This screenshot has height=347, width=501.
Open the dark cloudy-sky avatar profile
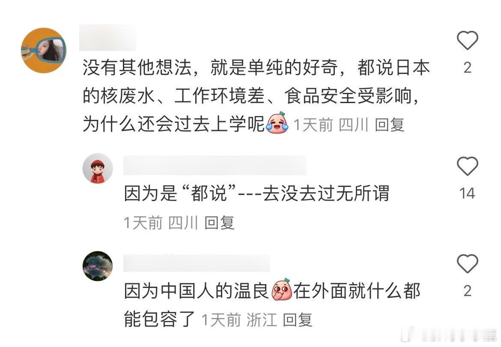(x=98, y=266)
